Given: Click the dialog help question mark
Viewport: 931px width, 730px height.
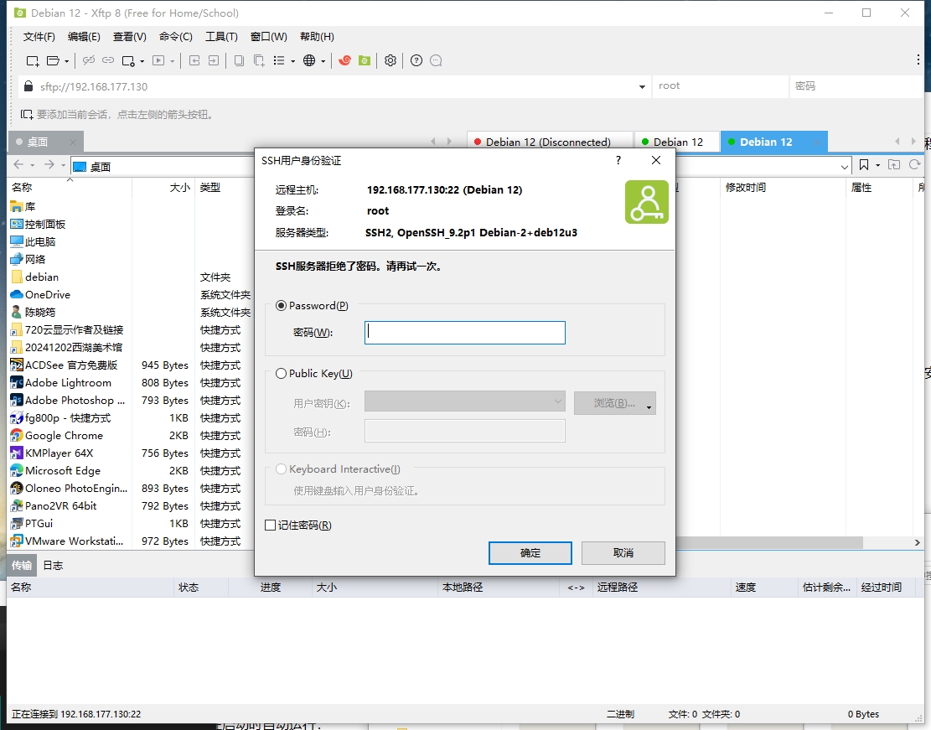Looking at the screenshot, I should click(618, 161).
